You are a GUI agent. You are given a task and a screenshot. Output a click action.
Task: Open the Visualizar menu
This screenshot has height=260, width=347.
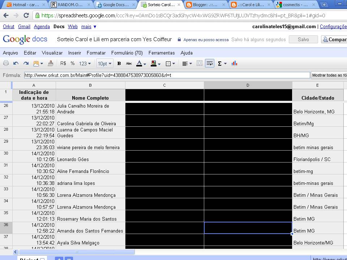(x=52, y=53)
